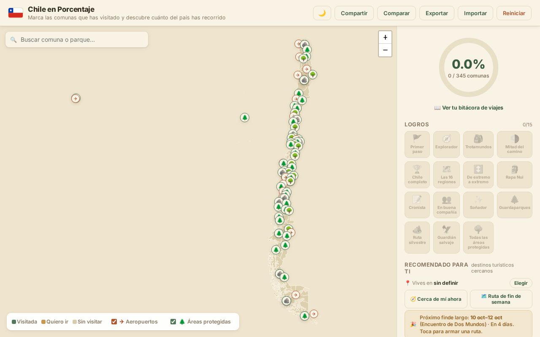Disable the Aeropuertos checkbox
Viewport: 540px width, 337px height.
[114, 322]
